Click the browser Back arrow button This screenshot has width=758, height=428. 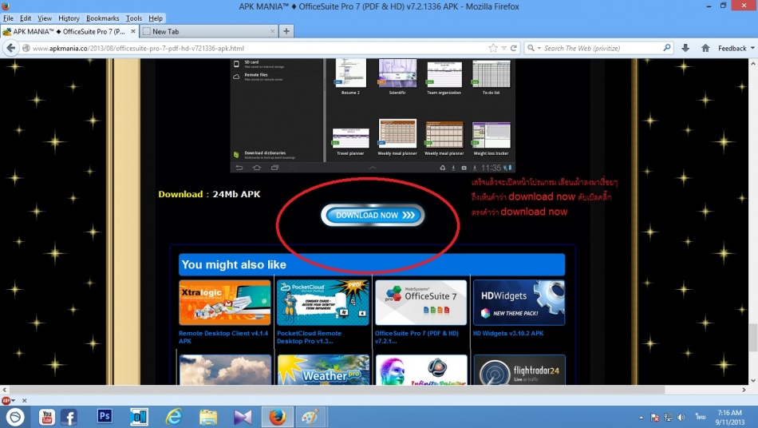tap(10, 48)
